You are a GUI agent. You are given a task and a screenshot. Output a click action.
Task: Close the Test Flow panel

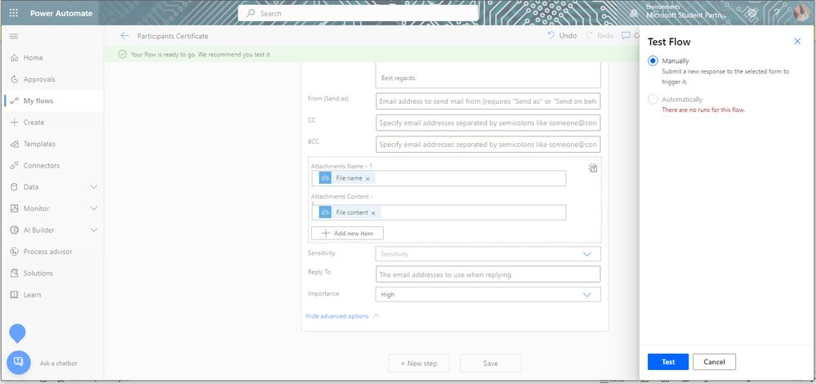(797, 42)
